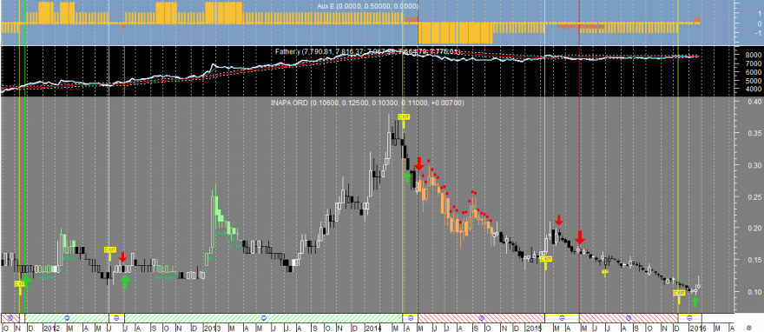Select the Exit tag above June 2012 candles

coord(110,250)
